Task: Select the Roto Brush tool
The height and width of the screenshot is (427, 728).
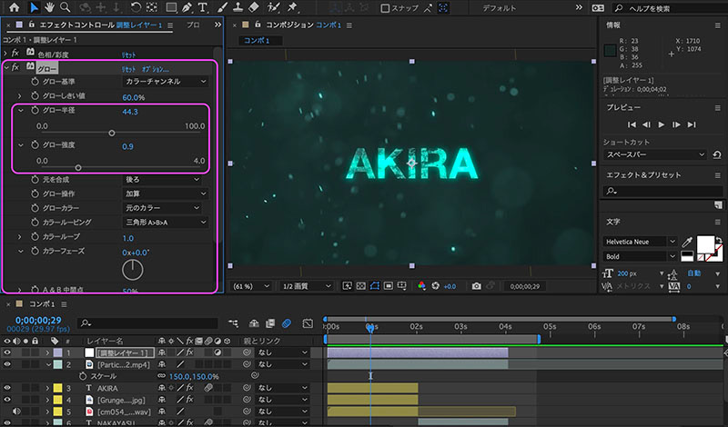Action: (274, 7)
